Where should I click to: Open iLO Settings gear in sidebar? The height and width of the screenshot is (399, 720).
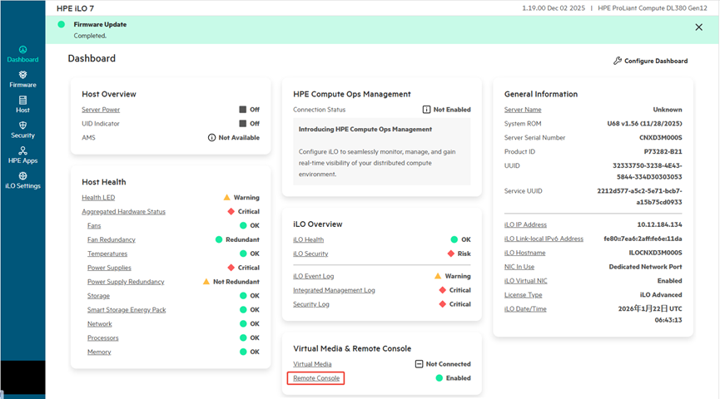(x=22, y=176)
